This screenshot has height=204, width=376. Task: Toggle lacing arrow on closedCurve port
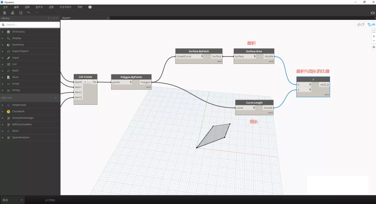[202, 56]
